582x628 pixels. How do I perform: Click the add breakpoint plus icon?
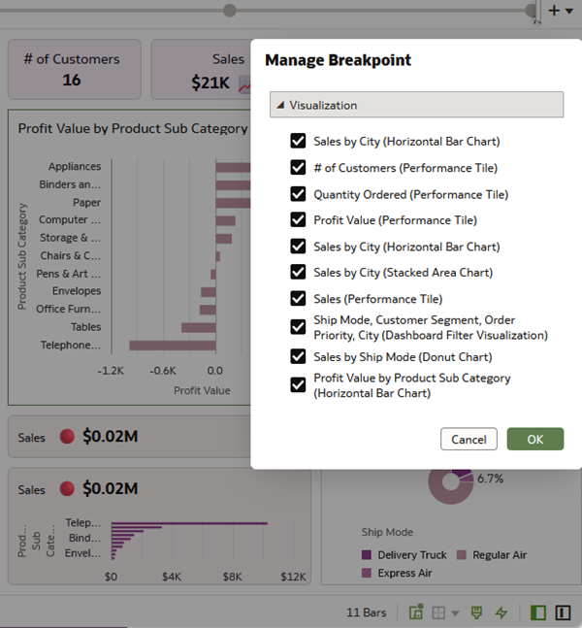coord(554,10)
